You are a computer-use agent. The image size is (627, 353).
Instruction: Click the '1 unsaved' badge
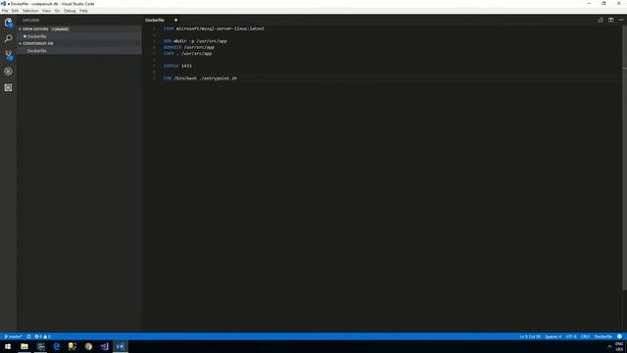pyautogui.click(x=60, y=29)
